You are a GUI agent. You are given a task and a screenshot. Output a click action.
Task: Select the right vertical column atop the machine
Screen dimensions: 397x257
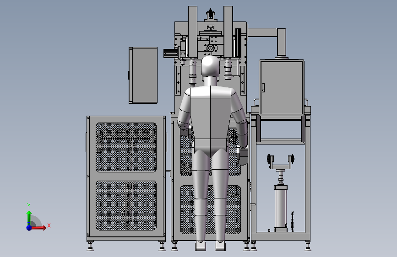228,32
